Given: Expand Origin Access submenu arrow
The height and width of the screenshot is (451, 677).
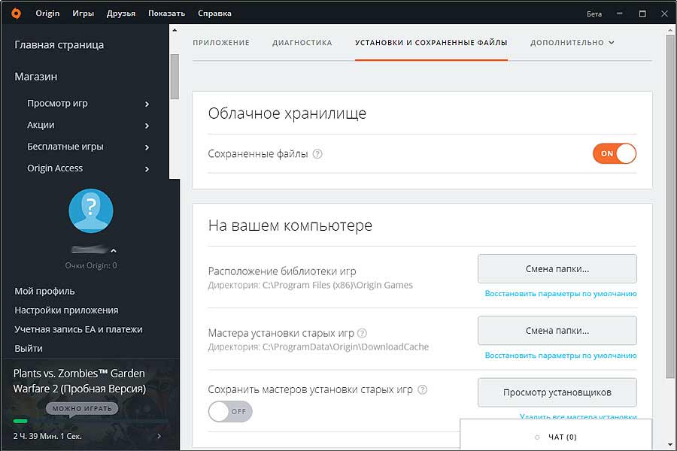Looking at the screenshot, I should (147, 168).
